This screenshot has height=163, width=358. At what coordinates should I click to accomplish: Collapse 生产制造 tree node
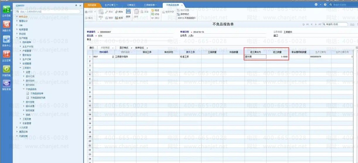coord(17,38)
